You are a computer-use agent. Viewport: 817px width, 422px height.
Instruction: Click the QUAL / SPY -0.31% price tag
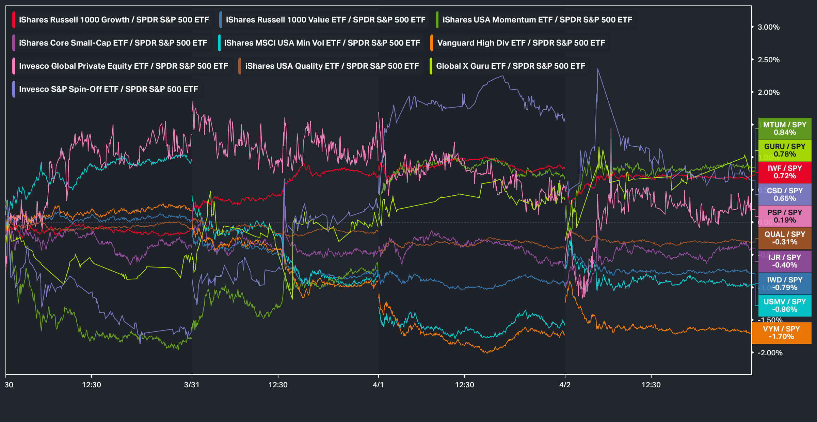785,238
